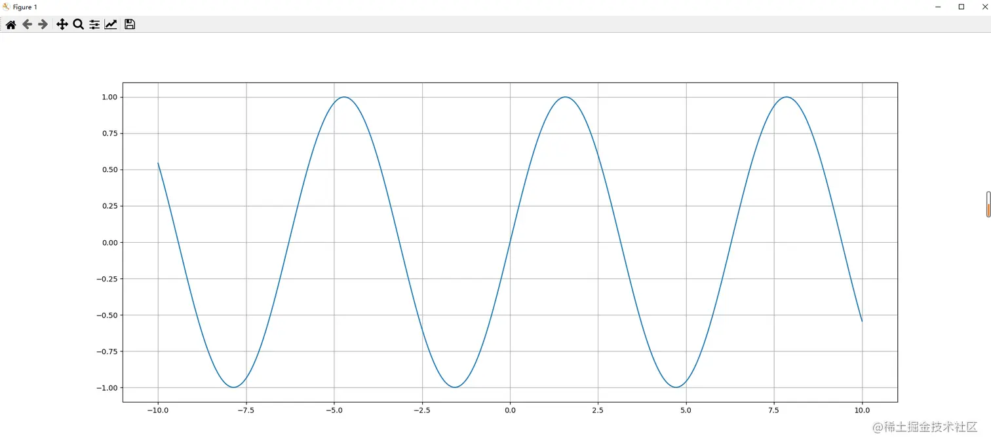The height and width of the screenshot is (447, 991).
Task: Click the y-axis tick label −0.50
Action: (106, 315)
